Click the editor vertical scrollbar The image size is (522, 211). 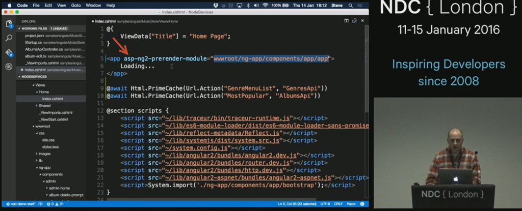367,70
